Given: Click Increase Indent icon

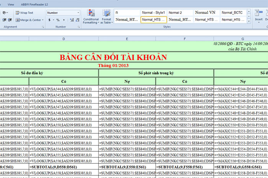Looking at the screenshot, I should [x=10, y=20].
